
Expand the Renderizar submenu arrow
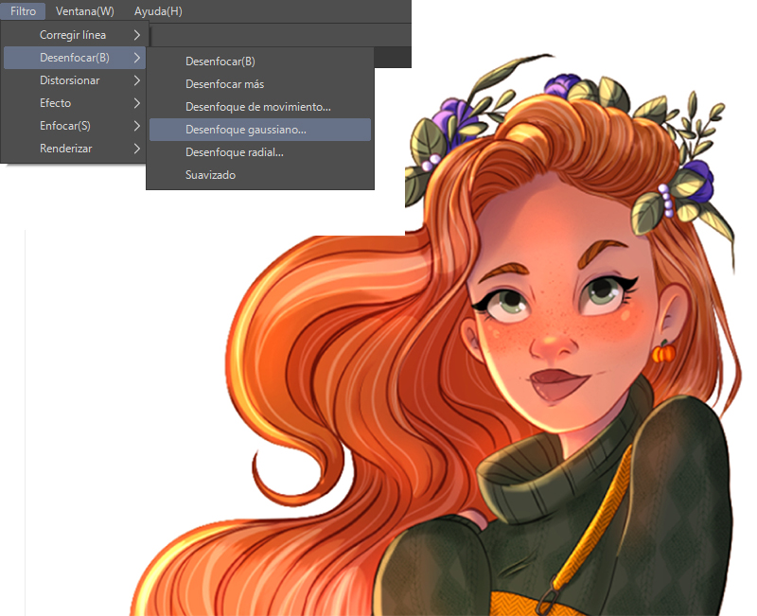click(137, 149)
